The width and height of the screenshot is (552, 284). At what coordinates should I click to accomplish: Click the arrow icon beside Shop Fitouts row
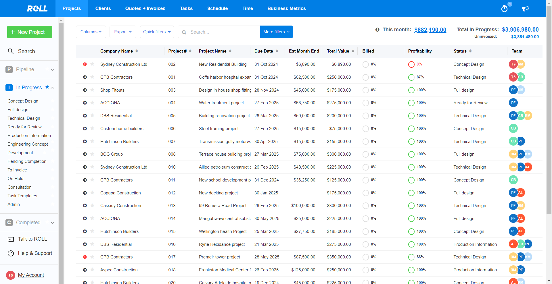coord(85,90)
